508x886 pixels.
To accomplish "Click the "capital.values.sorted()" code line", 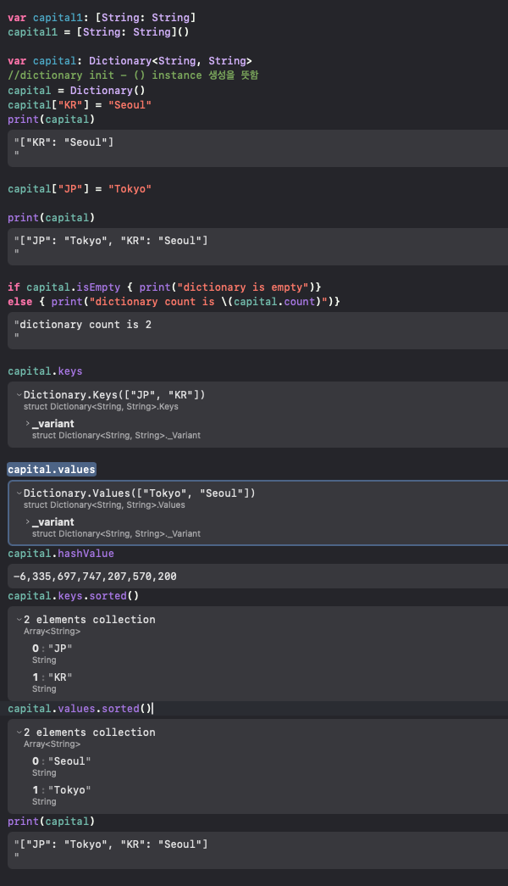I will [80, 709].
